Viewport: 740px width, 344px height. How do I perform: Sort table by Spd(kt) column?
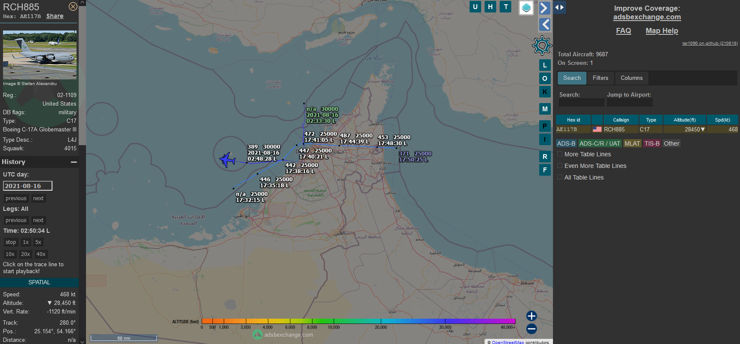[722, 120]
